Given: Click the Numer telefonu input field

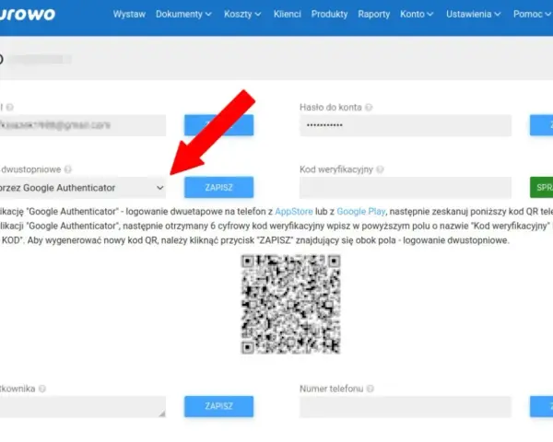Looking at the screenshot, I should point(406,407).
